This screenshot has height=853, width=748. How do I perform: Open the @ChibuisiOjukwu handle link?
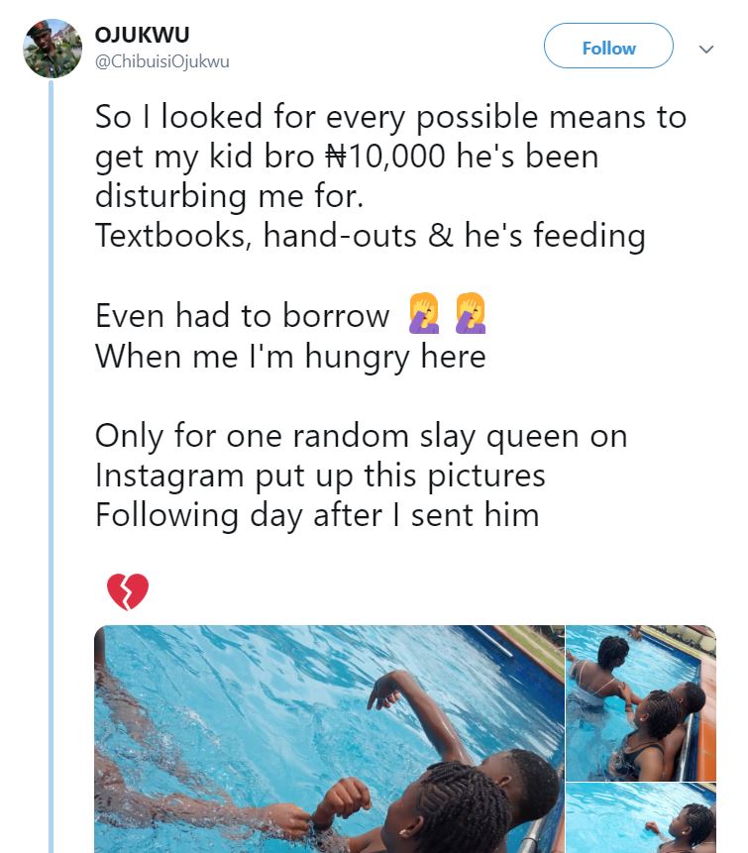coord(161,61)
